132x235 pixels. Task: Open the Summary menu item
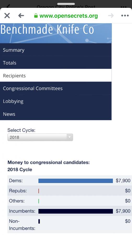click(56, 50)
